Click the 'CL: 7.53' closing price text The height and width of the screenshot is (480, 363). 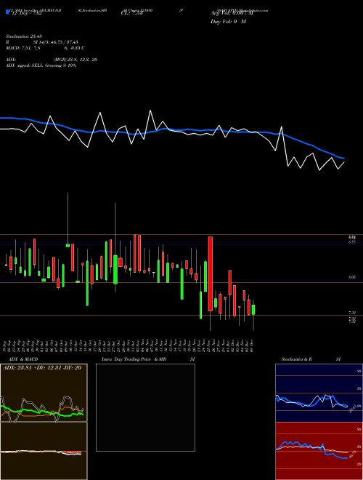click(132, 13)
